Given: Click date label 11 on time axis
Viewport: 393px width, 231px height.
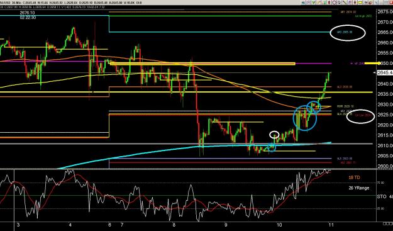Looking at the screenshot, I should (x=331, y=225).
